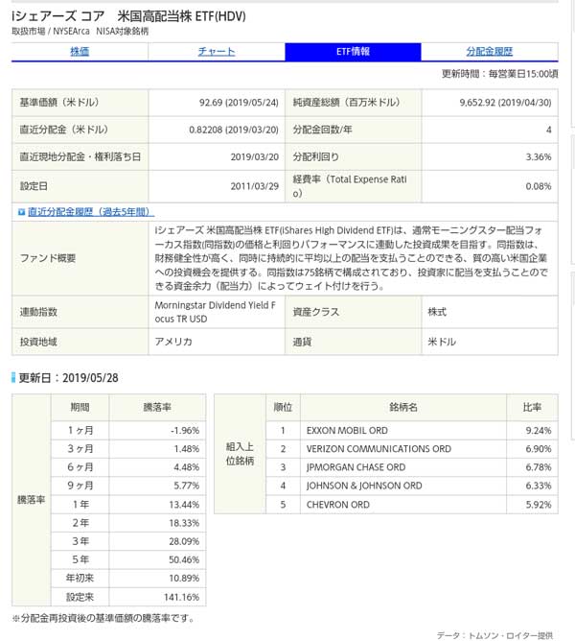Go to the 分配金履歴 tab
The height and width of the screenshot is (641, 575).
tap(489, 52)
